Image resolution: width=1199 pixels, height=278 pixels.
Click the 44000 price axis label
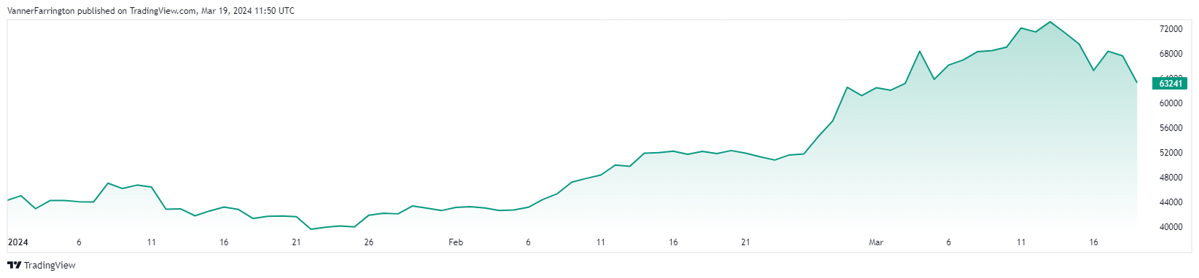[1171, 202]
